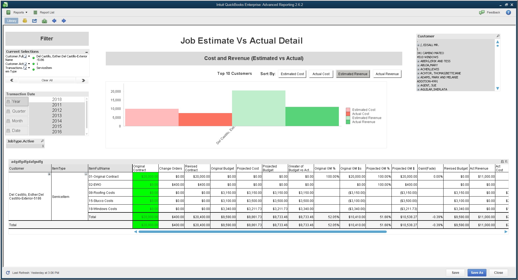Click the table print icon beside XL

pyautogui.click(x=502, y=162)
